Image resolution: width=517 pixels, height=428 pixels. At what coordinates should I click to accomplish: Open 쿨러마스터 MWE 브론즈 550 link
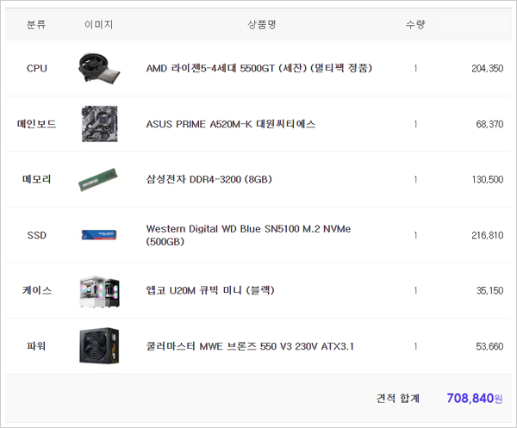coord(250,346)
